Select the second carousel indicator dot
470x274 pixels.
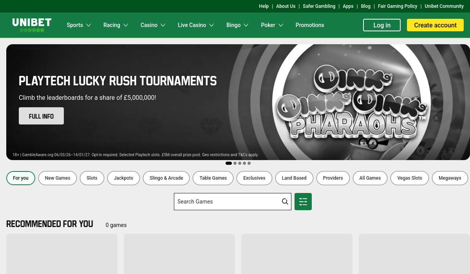click(235, 163)
